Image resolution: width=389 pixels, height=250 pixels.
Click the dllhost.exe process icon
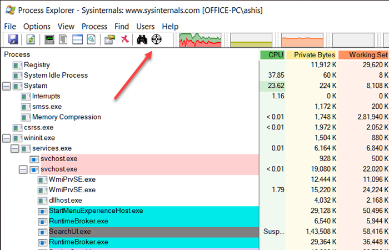coord(42,201)
